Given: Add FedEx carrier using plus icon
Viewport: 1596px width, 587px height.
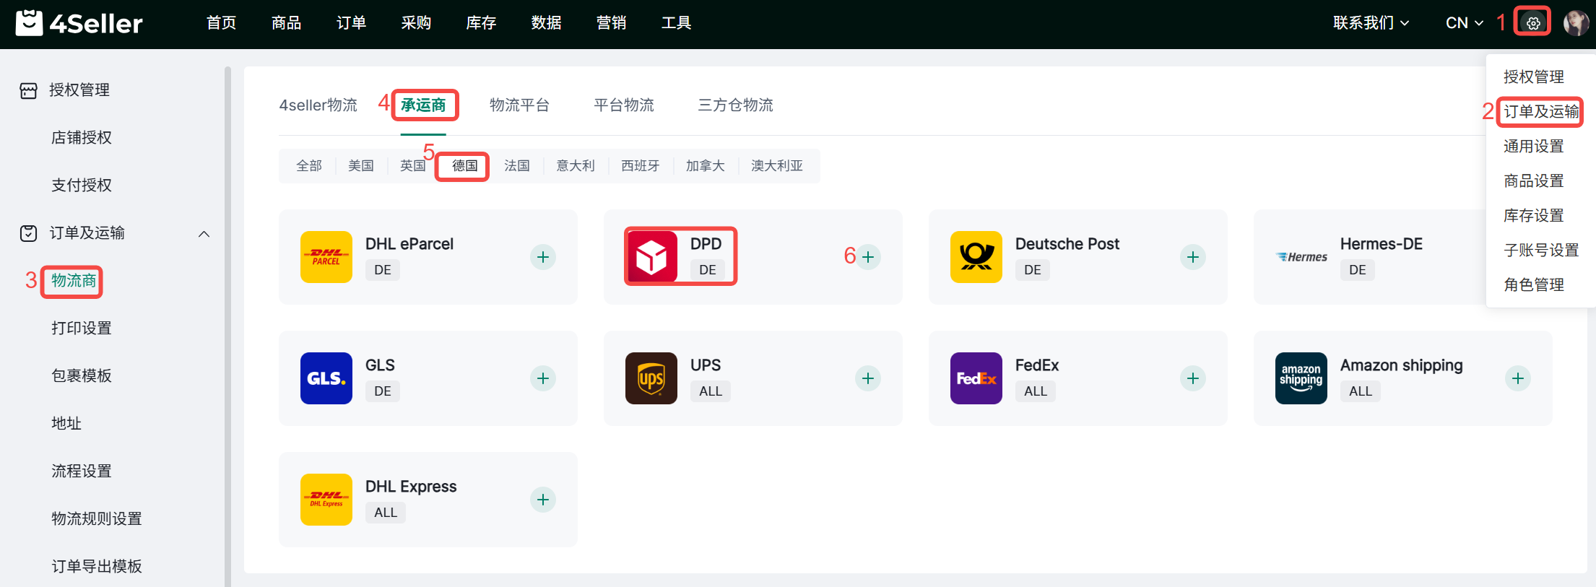Looking at the screenshot, I should (1193, 378).
